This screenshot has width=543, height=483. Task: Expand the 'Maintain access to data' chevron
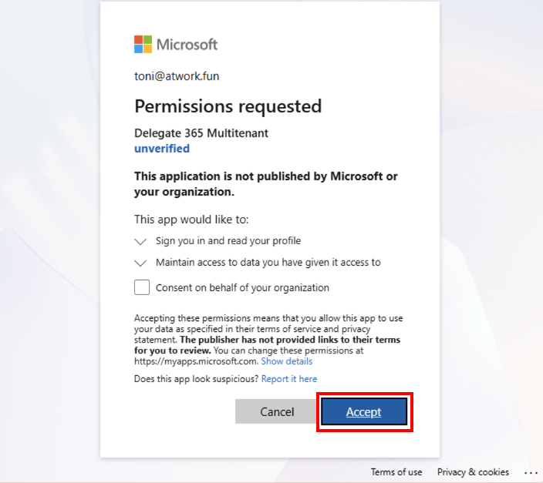click(x=140, y=263)
